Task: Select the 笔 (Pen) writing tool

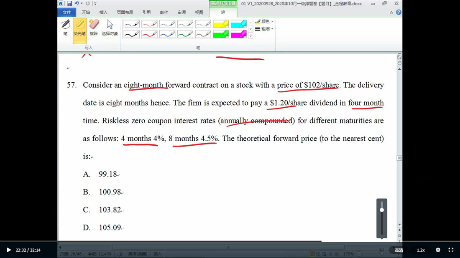Action: click(x=65, y=28)
